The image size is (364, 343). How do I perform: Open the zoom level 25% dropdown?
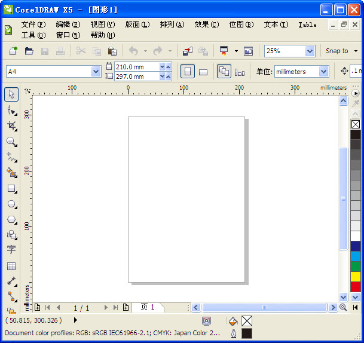pyautogui.click(x=310, y=51)
